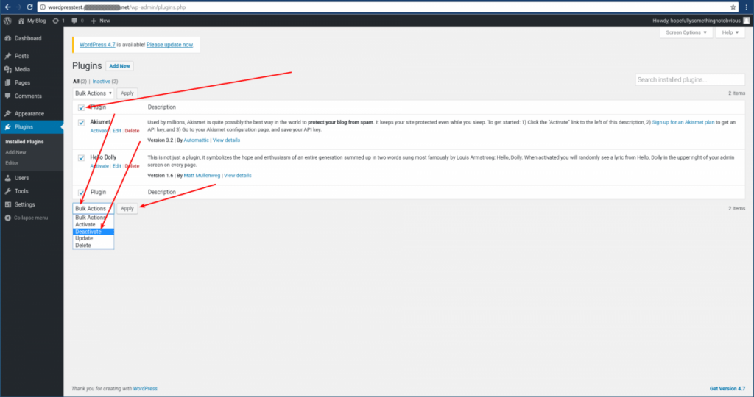Open the browser three-dot menu
The height and width of the screenshot is (397, 754).
(x=747, y=7)
